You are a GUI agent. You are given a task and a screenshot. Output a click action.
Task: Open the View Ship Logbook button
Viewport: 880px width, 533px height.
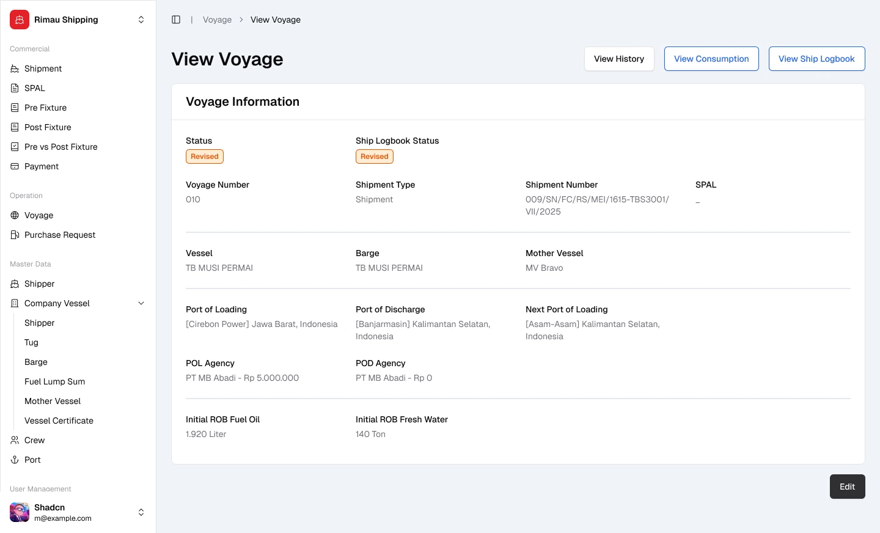coord(816,59)
